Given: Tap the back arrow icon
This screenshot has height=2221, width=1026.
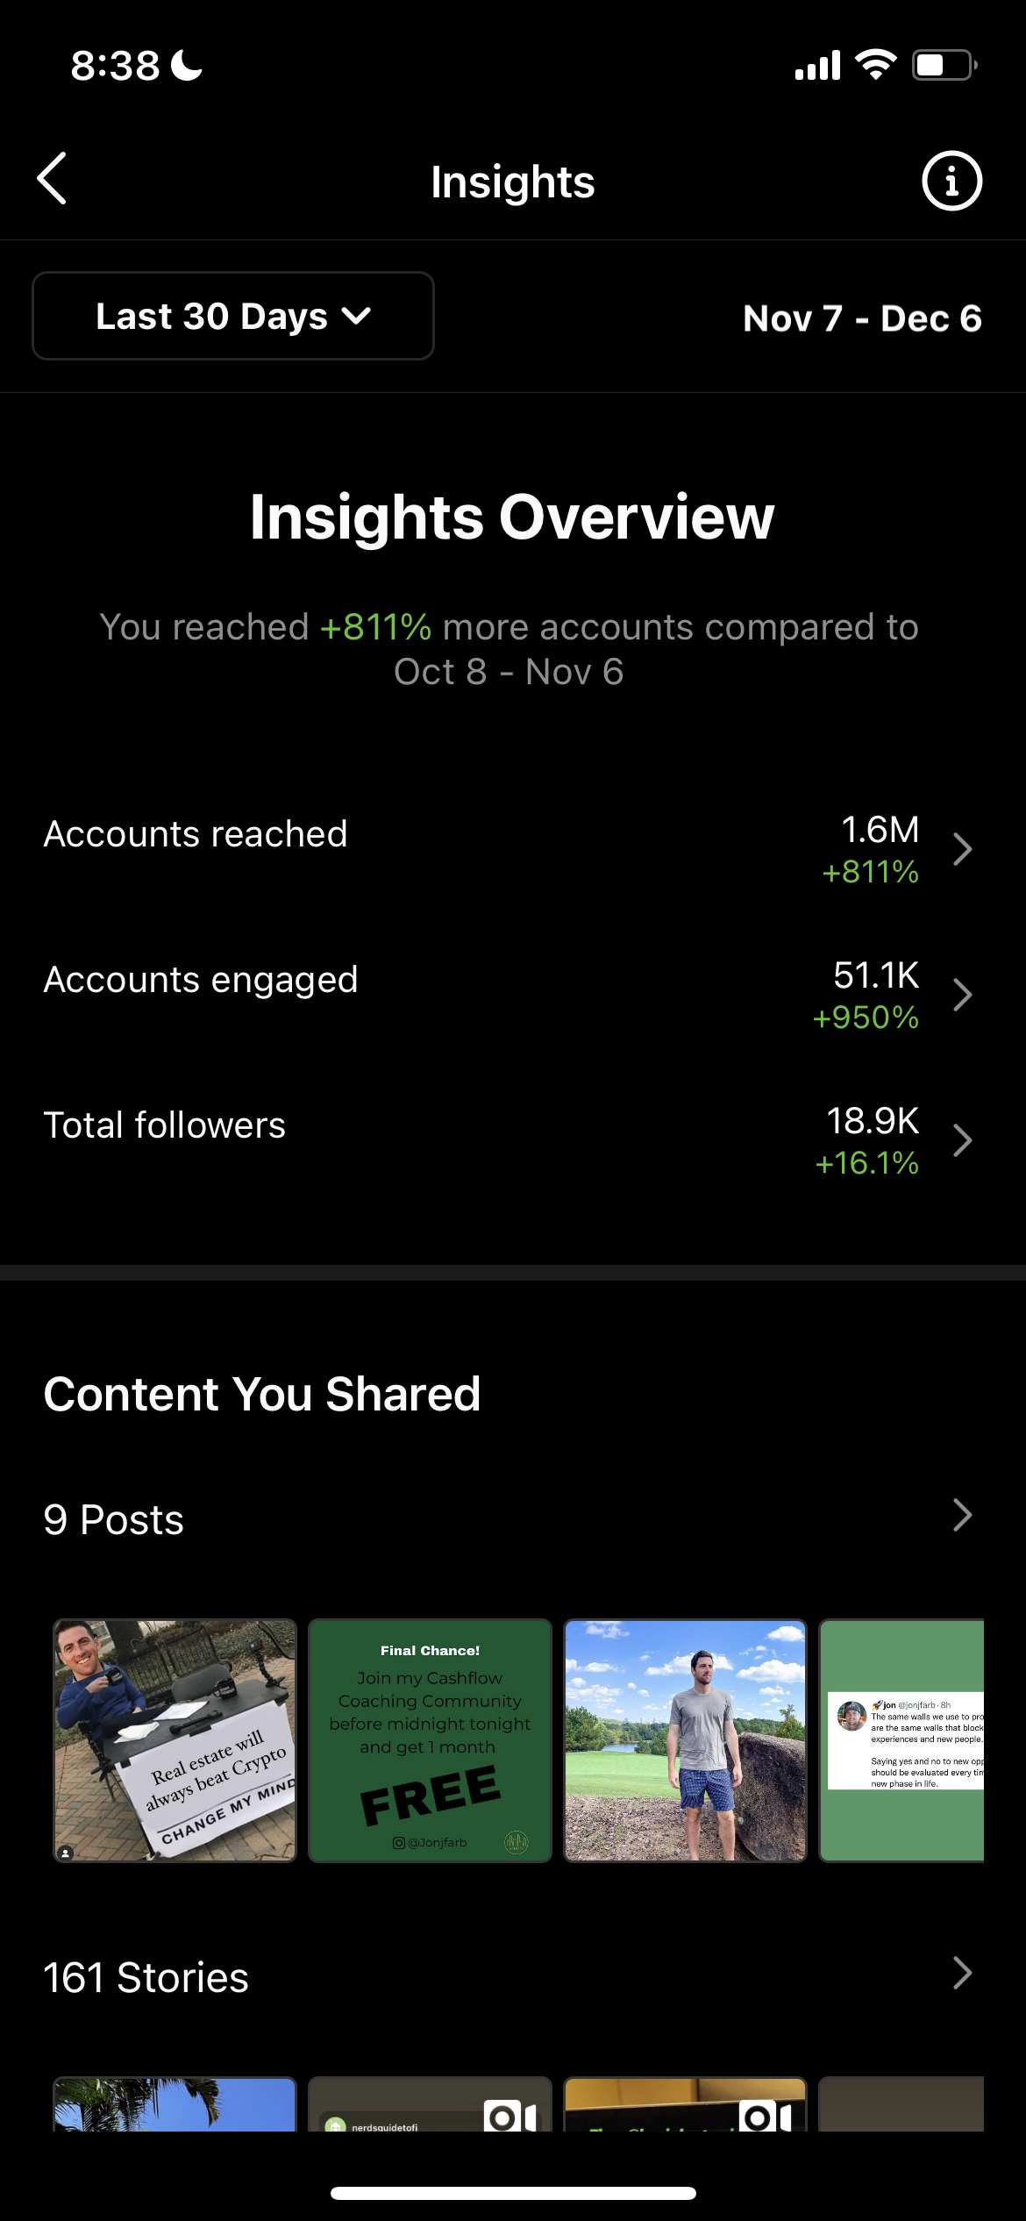Looking at the screenshot, I should tap(52, 178).
